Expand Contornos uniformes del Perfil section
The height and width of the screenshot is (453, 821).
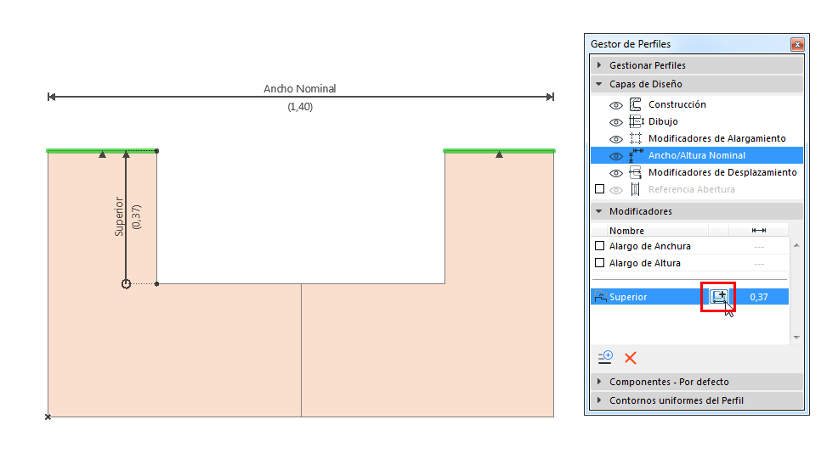coord(697,400)
